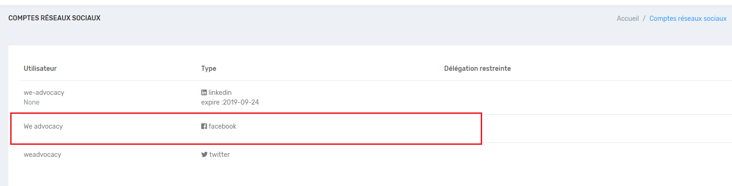Screen dimensions: 732x186
Task: Click the twitter type label
Action: coord(220,155)
